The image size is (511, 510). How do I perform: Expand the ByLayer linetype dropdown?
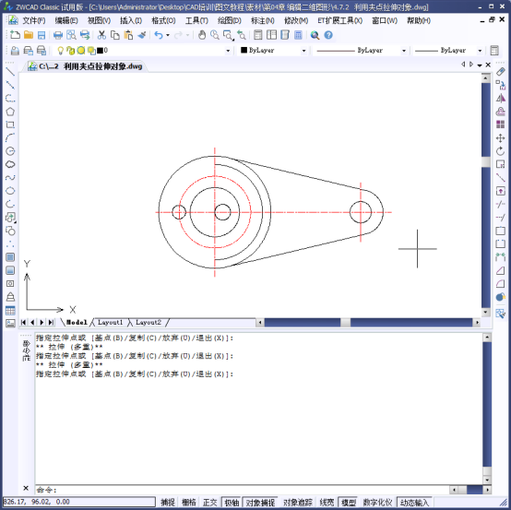[x=404, y=51]
